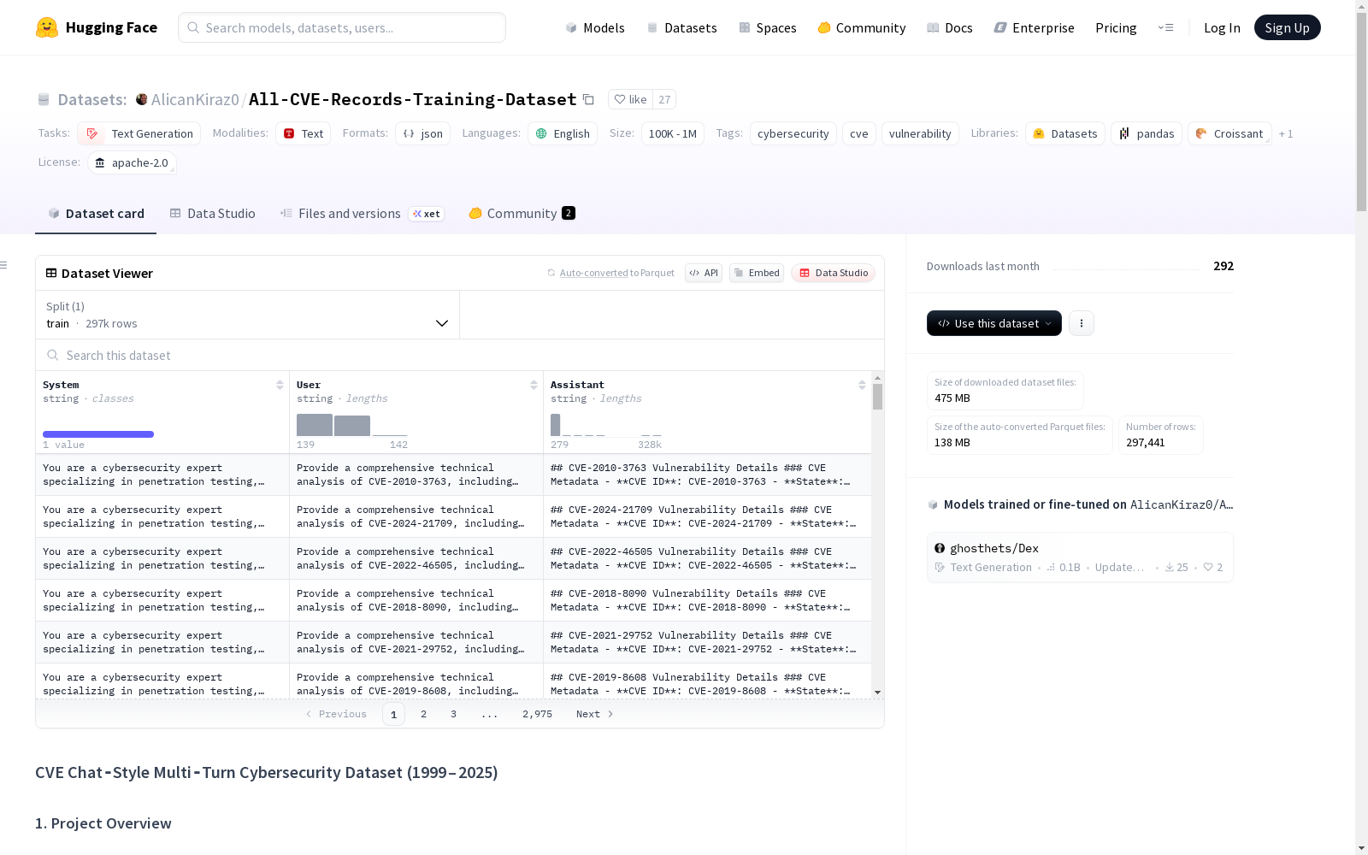The height and width of the screenshot is (855, 1368).
Task: Click the cybersecurity tag
Action: click(x=793, y=133)
